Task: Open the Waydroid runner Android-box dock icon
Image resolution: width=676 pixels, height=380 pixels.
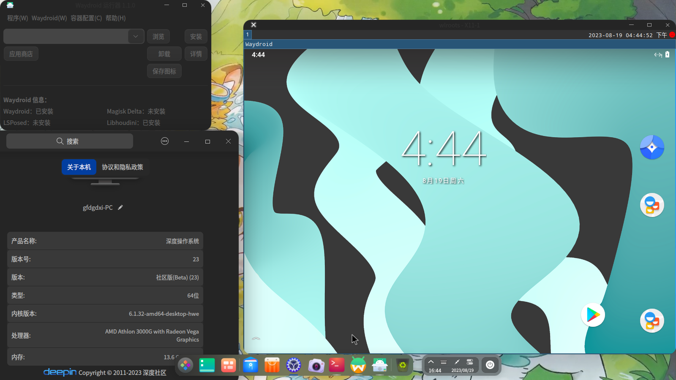Action: pyautogui.click(x=380, y=365)
